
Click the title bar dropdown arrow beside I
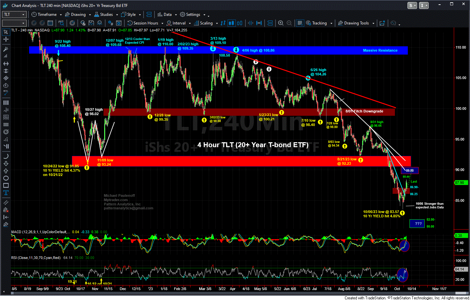tap(427, 5)
